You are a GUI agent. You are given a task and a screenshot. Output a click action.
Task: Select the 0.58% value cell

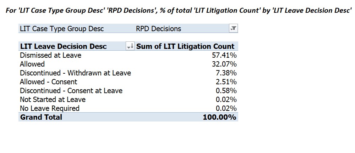click(226, 91)
